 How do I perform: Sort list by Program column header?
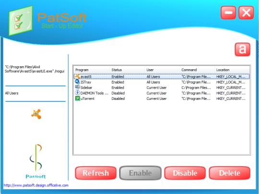(92, 70)
